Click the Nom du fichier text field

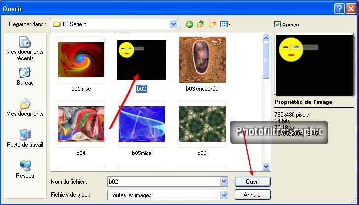[x=163, y=181]
